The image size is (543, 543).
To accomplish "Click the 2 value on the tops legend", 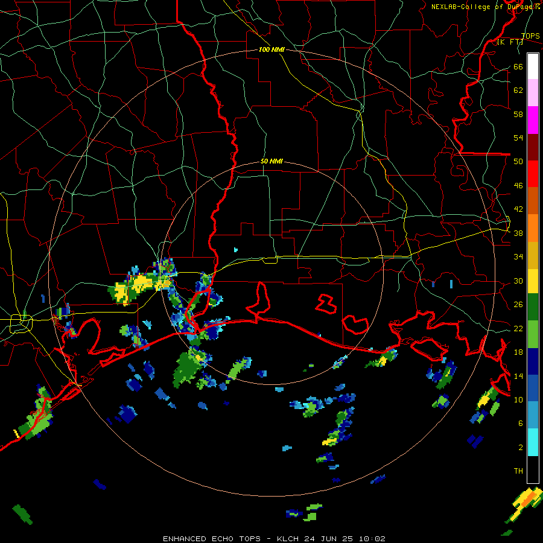I will 521,448.
